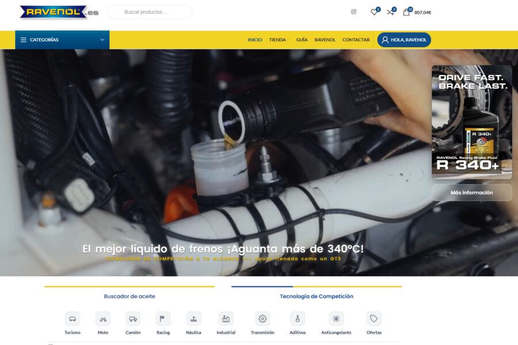The width and height of the screenshot is (518, 345).
Task: Click the Camión label
Action: tap(133, 332)
